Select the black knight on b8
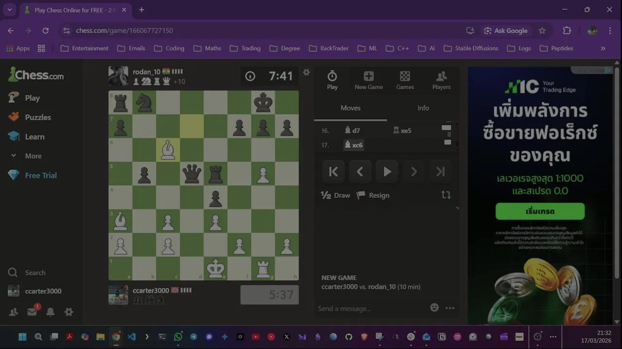Viewport: 622px width, 349px height. (x=144, y=102)
